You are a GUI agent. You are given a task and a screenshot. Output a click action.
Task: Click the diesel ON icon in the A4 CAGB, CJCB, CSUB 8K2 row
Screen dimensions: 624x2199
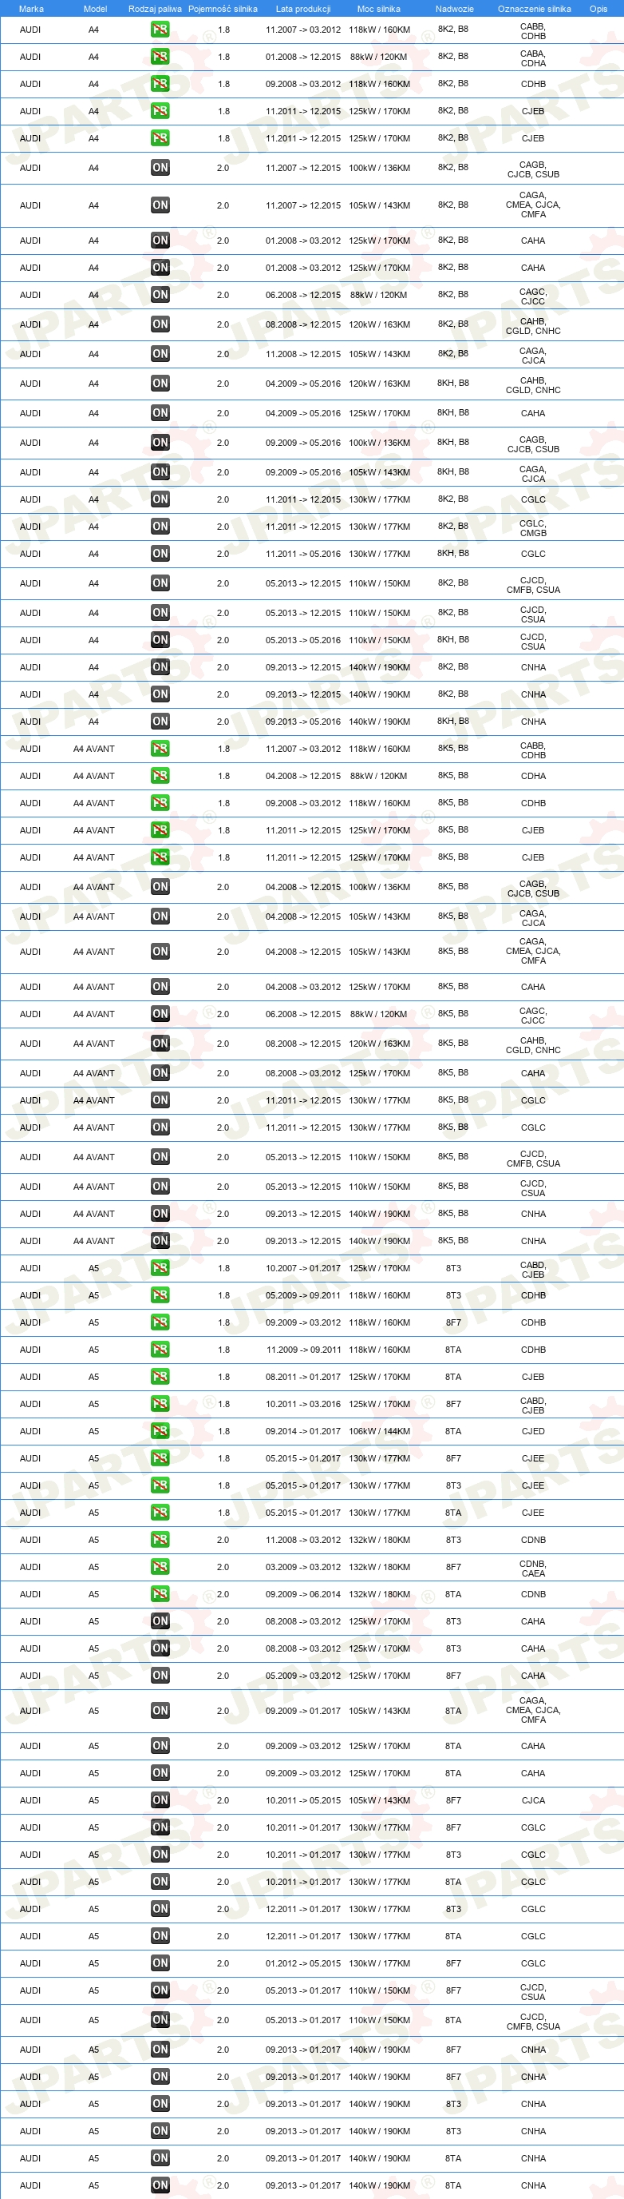point(160,168)
